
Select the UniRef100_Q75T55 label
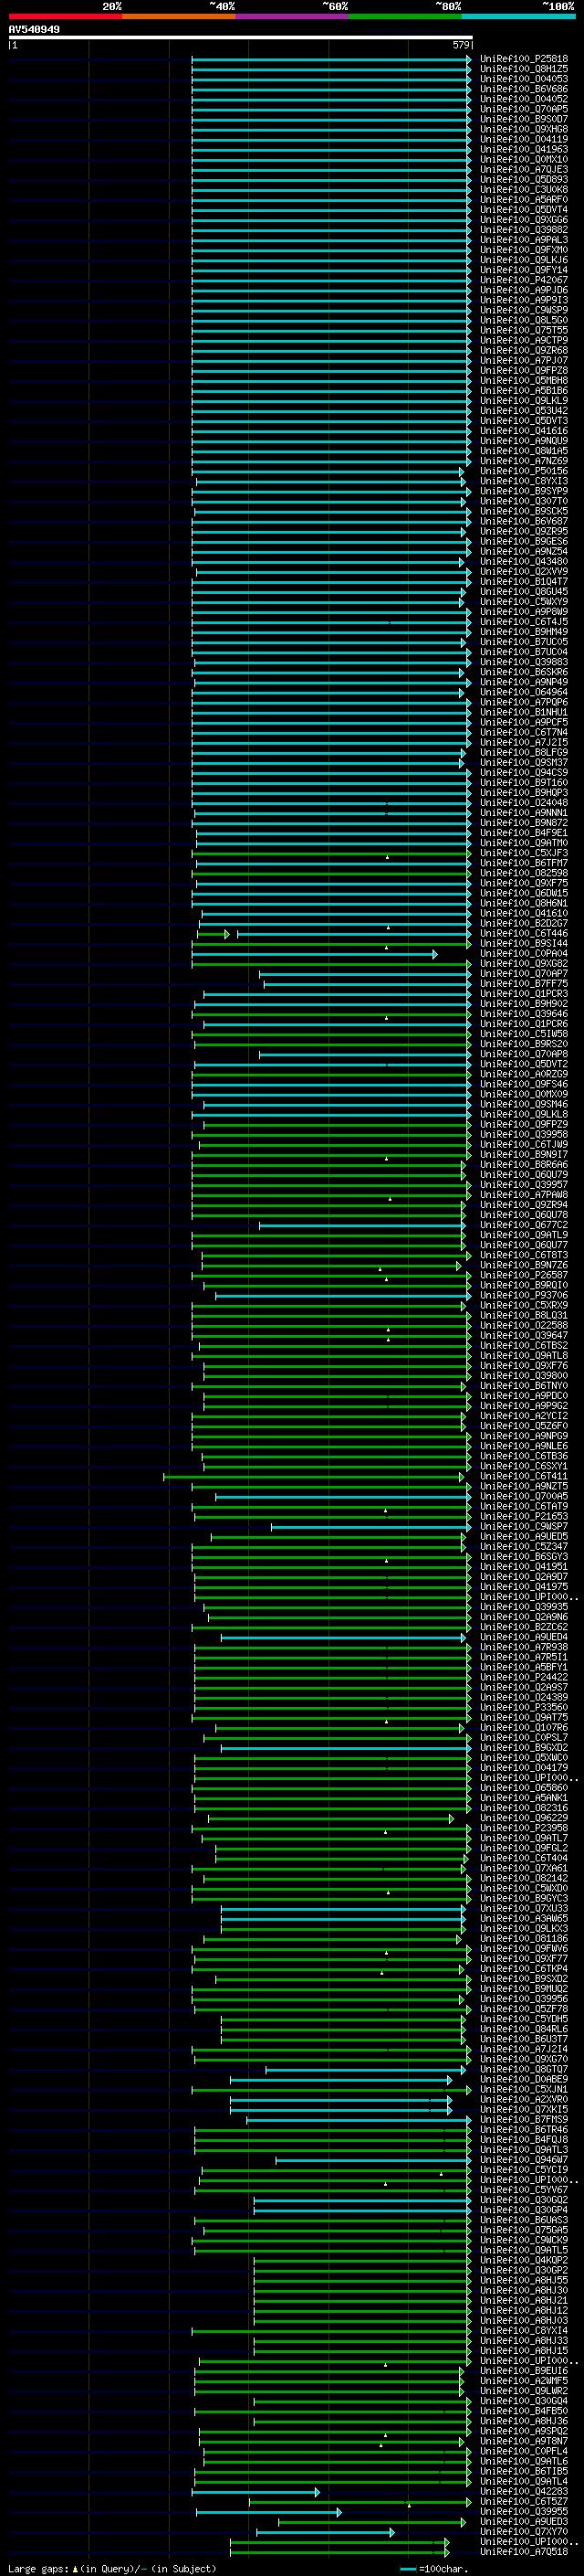524,330
